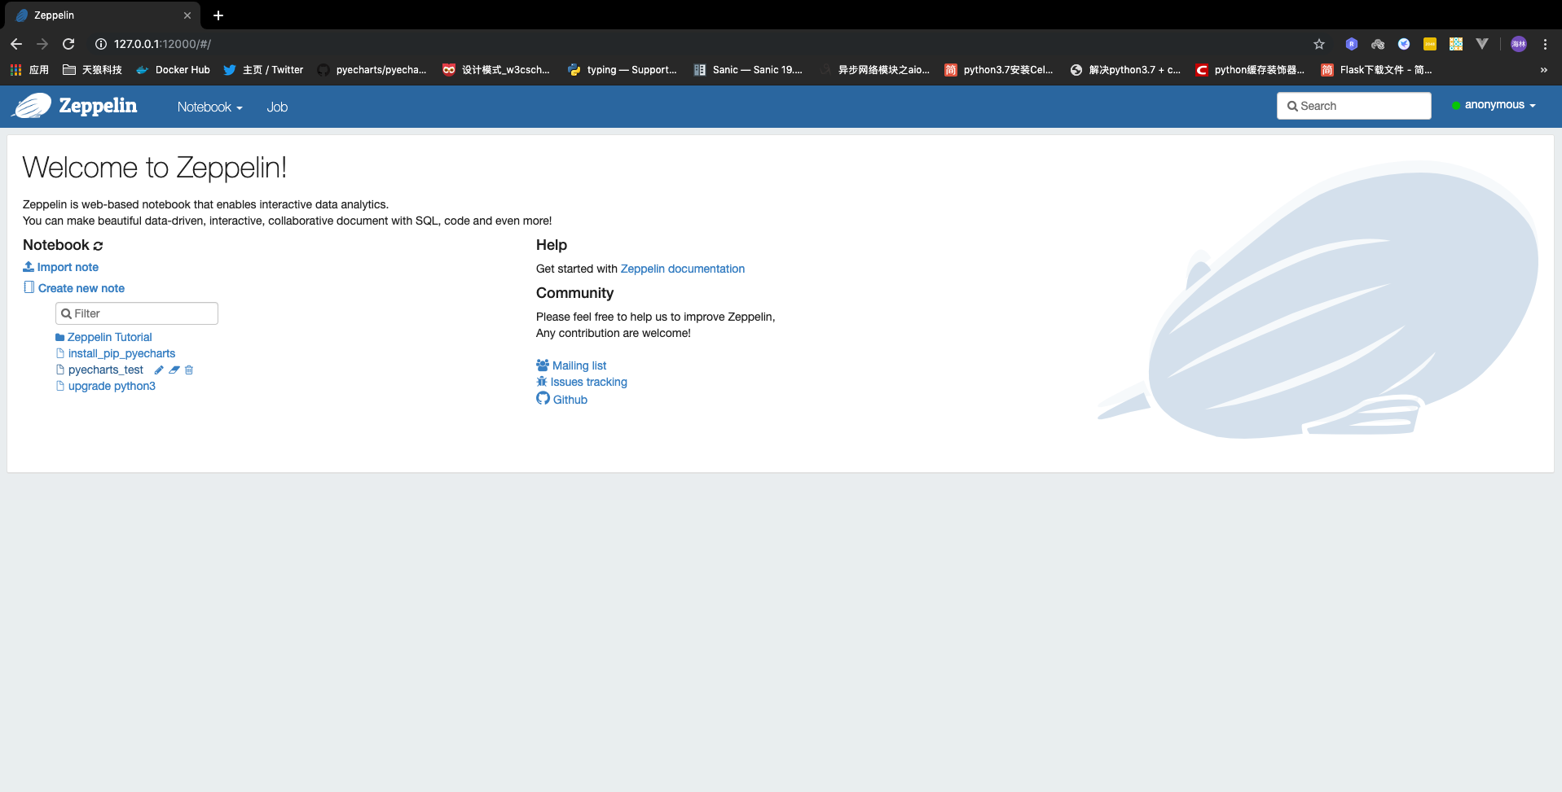The height and width of the screenshot is (792, 1562).
Task: Clear output of pyecharts_test with eraser icon
Action: pyautogui.click(x=174, y=370)
